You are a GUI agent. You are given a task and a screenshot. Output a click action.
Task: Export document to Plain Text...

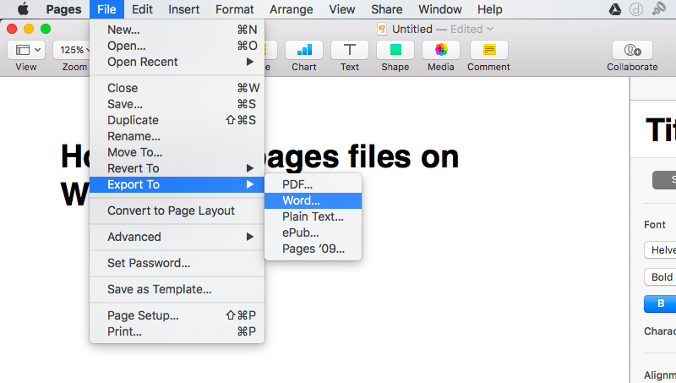[x=313, y=216]
